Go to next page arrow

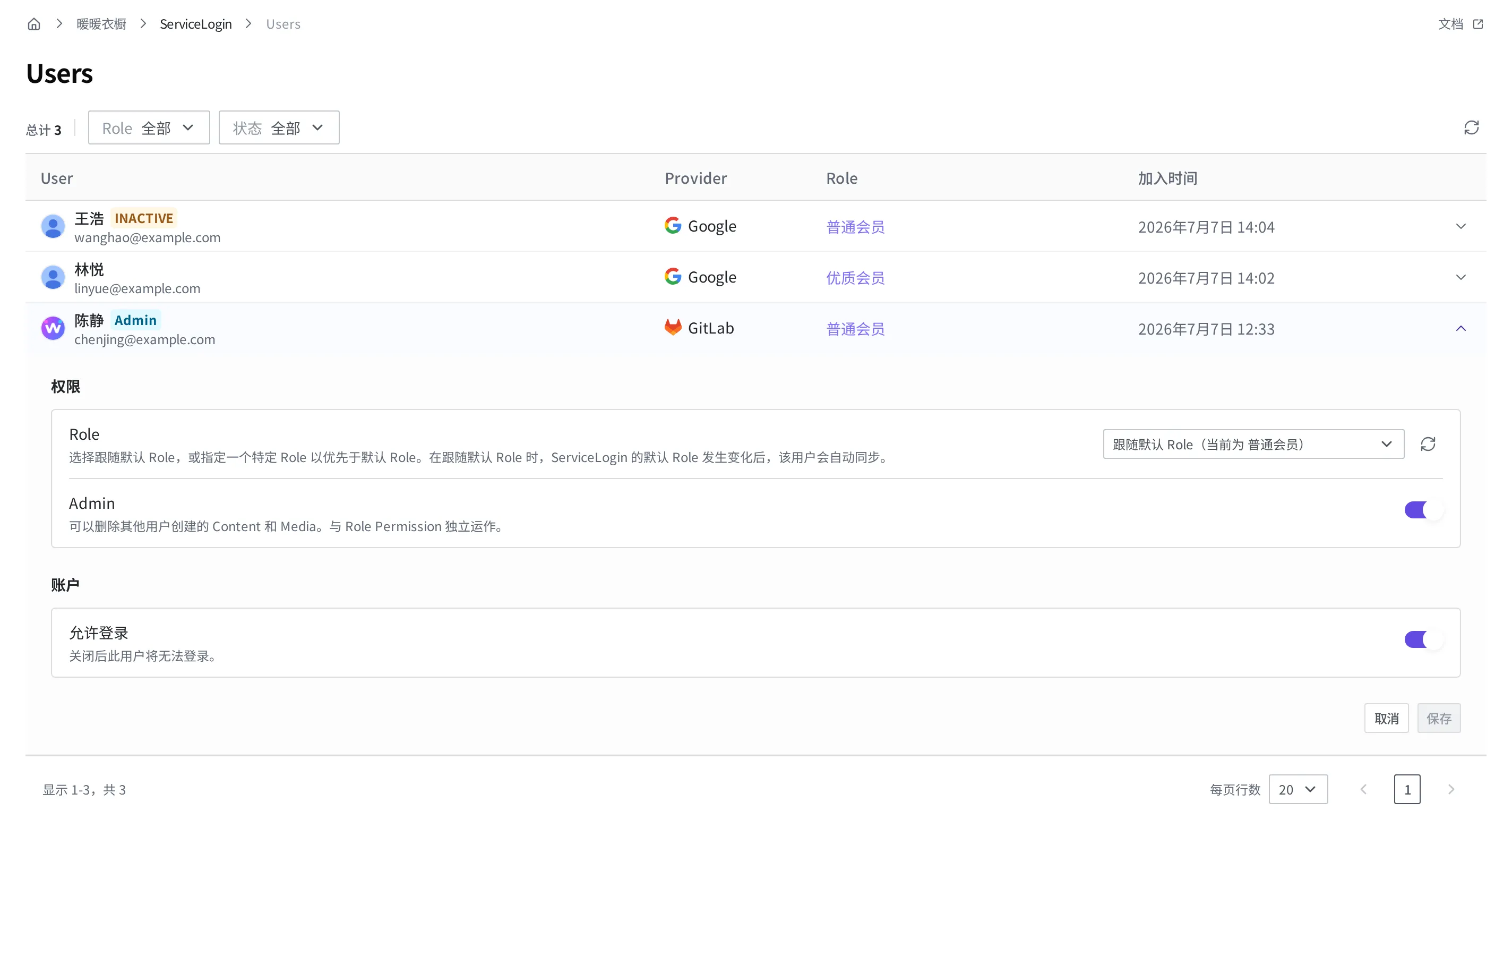(1450, 789)
